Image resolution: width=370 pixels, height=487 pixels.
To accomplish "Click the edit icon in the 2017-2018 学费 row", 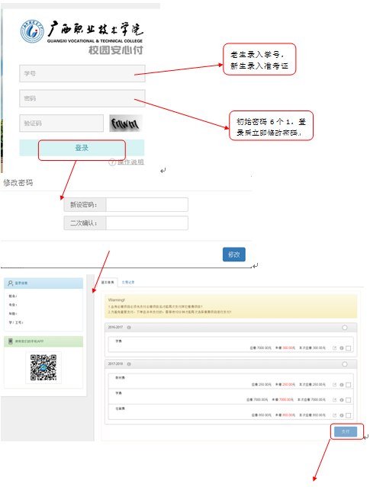I will click(335, 400).
